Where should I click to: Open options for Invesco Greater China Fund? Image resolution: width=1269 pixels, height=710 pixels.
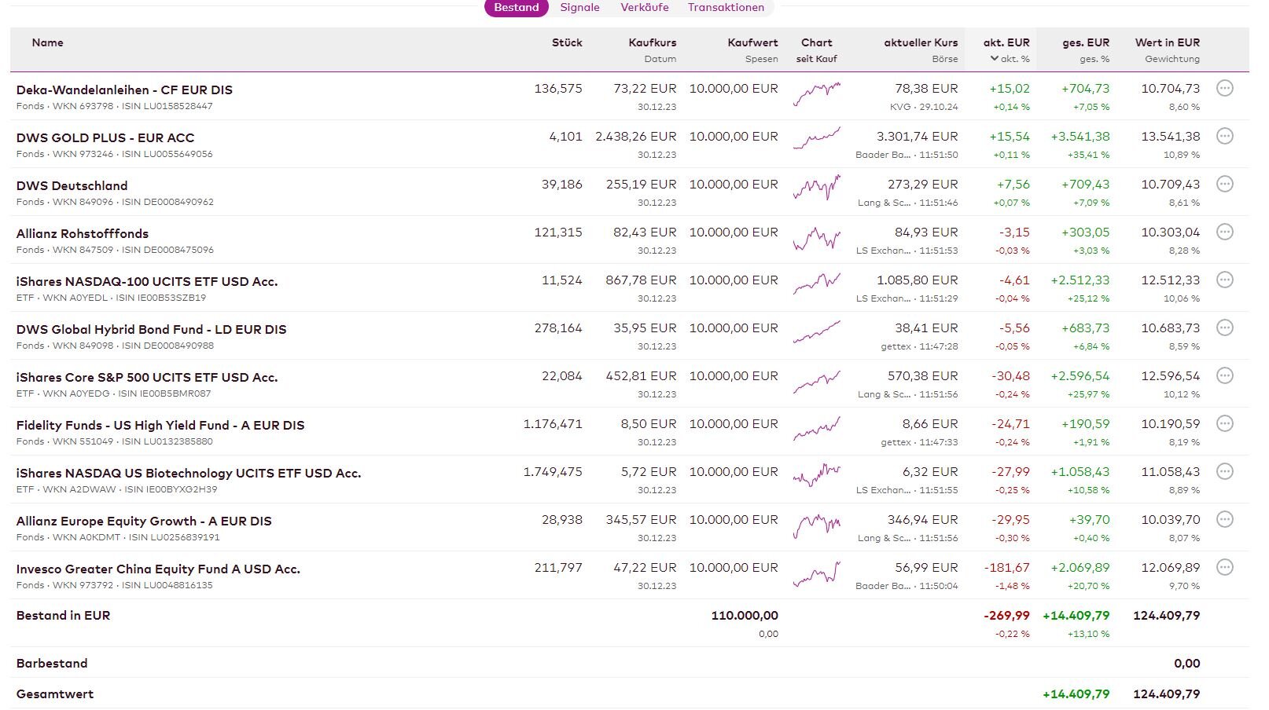click(x=1224, y=568)
